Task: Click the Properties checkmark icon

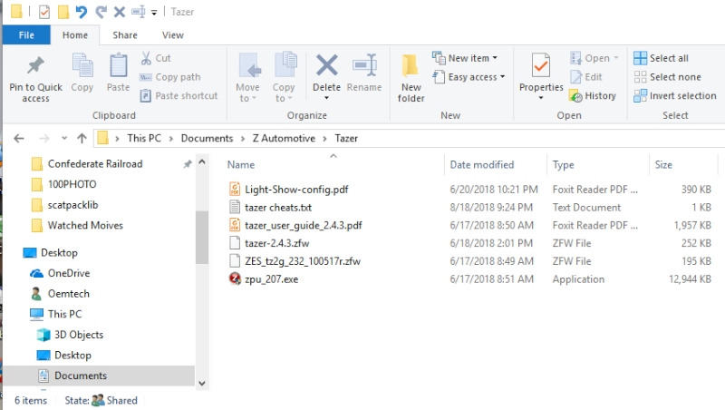Action: tap(540, 65)
